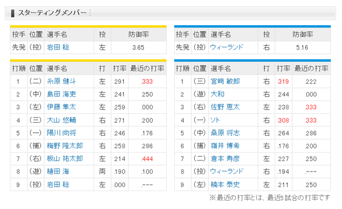Select 陽川 尚将's recent average .176
This screenshot has width=342, height=209.
(x=147, y=133)
